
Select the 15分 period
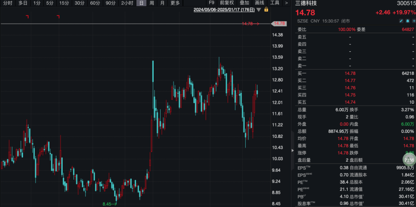point(64,3)
